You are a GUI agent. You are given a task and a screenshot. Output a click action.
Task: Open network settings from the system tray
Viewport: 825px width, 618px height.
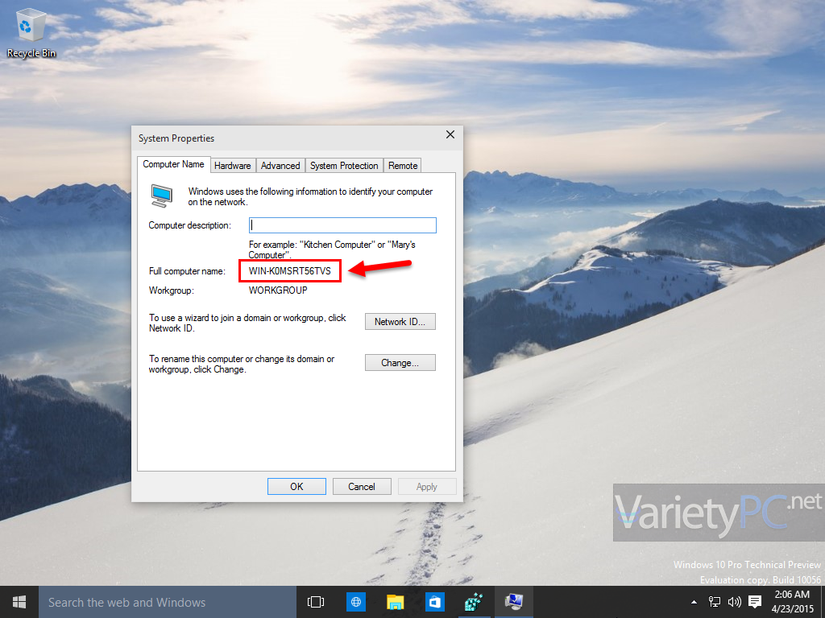[714, 601]
